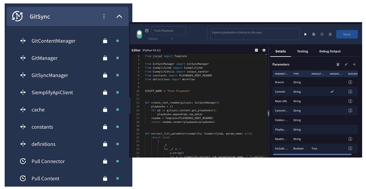The height and width of the screenshot is (189, 366).
Task: Click the manager icon beside constants
Action: tap(23, 127)
